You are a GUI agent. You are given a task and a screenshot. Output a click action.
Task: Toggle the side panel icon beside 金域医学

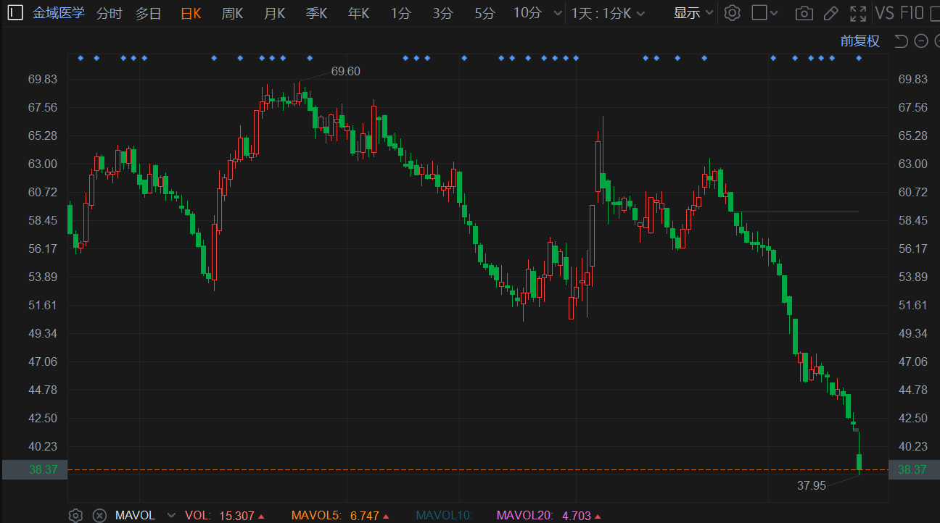tap(15, 13)
